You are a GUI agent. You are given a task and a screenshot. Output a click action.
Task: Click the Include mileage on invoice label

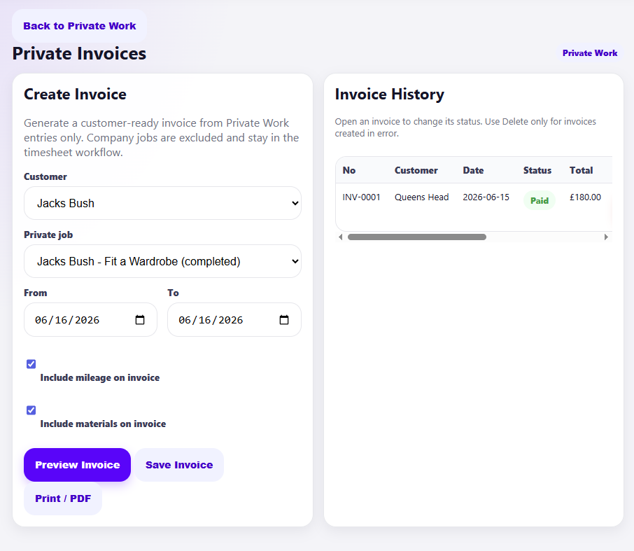[x=100, y=377]
